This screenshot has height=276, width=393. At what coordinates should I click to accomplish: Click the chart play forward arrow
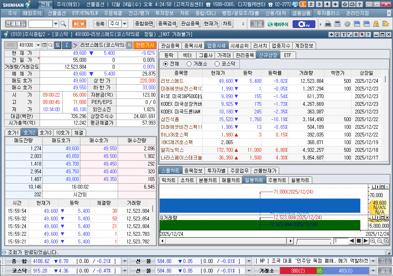(x=366, y=241)
